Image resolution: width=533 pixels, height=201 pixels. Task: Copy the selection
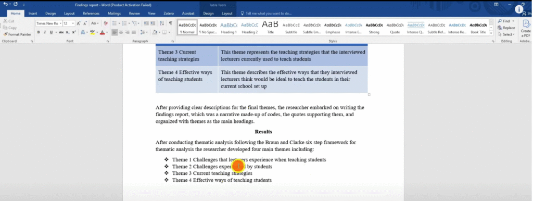(x=9, y=28)
